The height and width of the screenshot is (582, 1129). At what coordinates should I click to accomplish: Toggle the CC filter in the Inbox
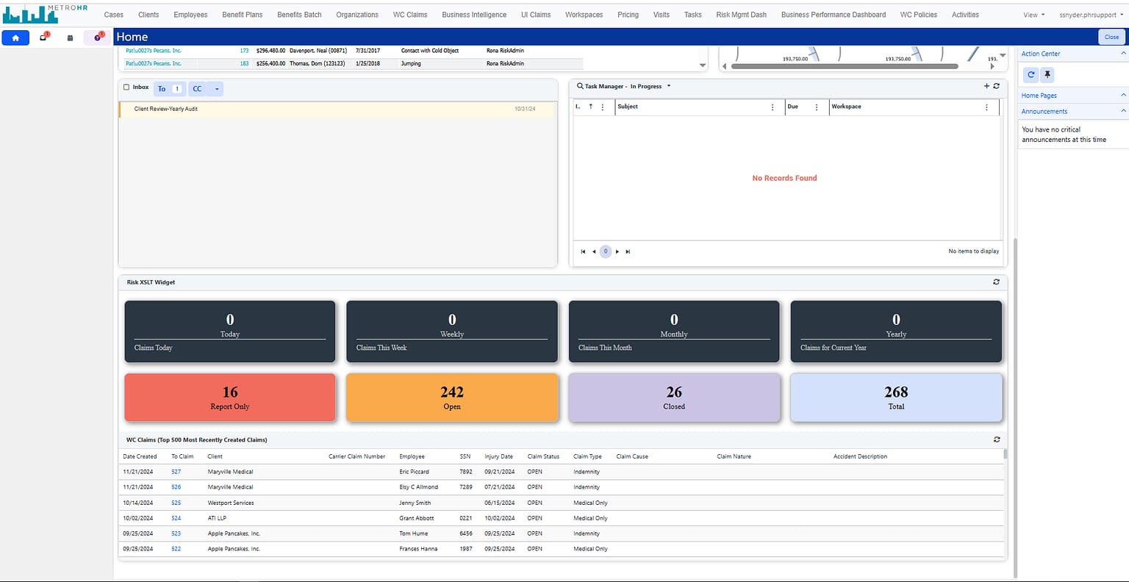click(196, 87)
